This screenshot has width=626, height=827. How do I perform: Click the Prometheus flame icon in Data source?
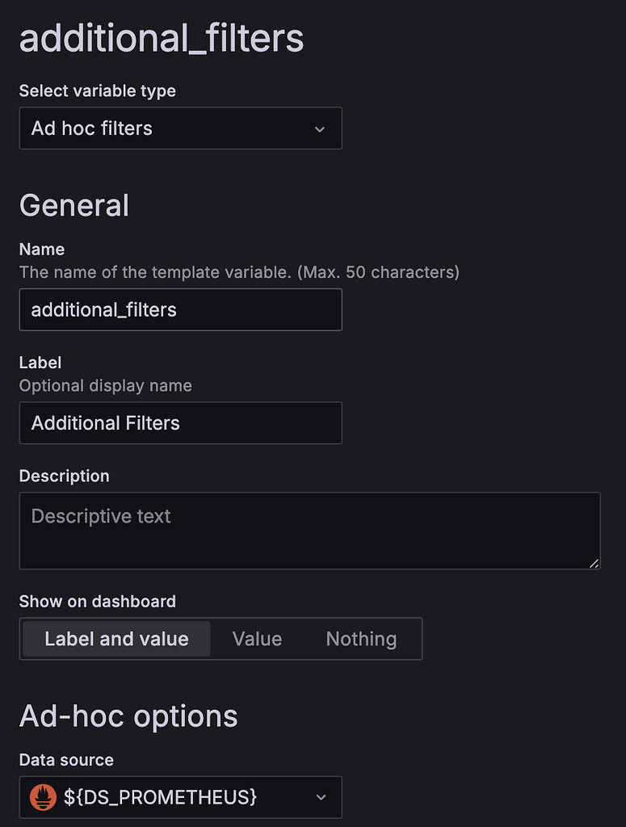(x=43, y=797)
